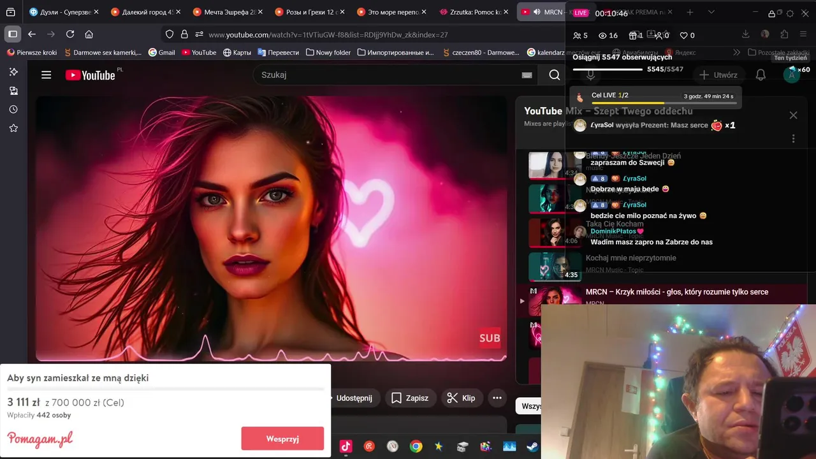Open the Pierwsze kroki bookmark
816x459 pixels.
[x=33, y=52]
